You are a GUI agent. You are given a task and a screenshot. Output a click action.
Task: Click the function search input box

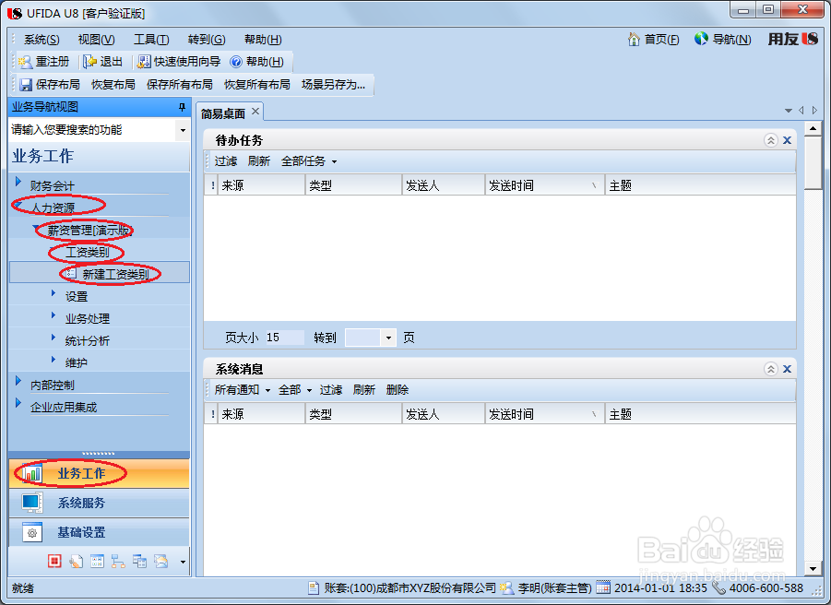click(x=93, y=130)
